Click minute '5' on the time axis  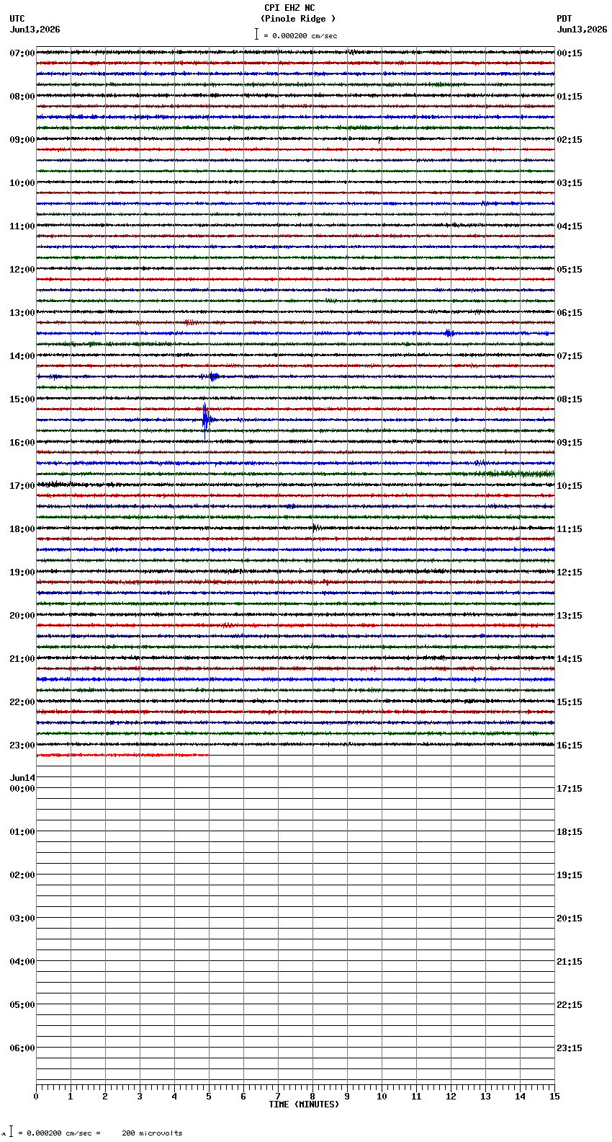[x=209, y=1097]
